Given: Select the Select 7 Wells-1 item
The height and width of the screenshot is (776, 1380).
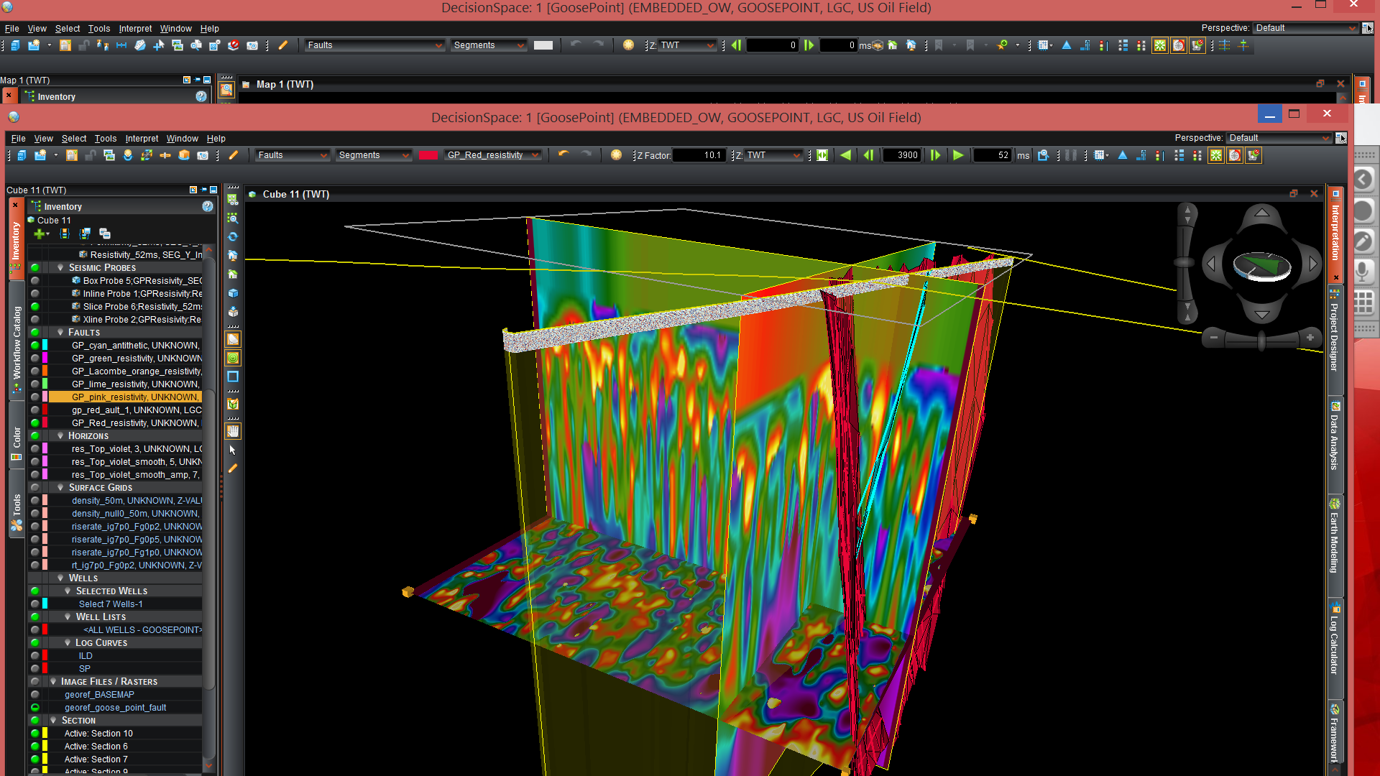Looking at the screenshot, I should 111,604.
